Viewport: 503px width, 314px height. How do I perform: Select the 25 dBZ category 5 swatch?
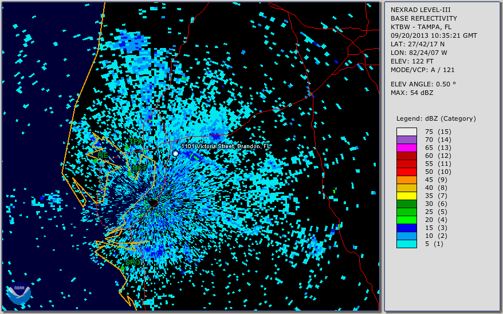click(406, 212)
